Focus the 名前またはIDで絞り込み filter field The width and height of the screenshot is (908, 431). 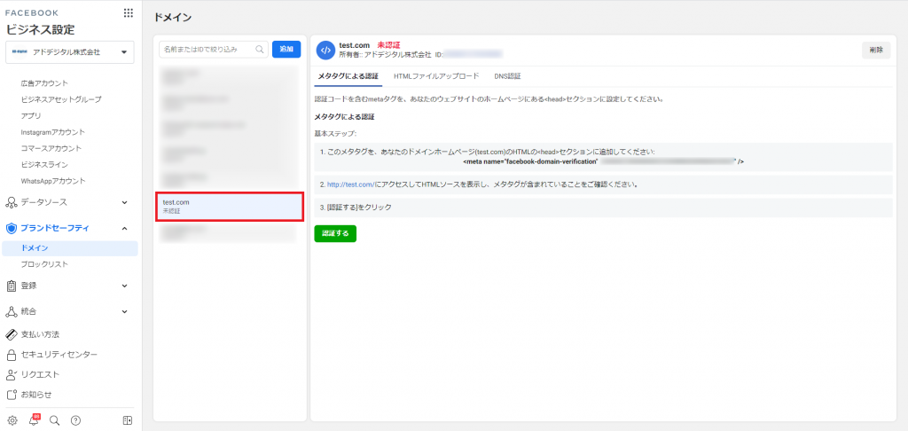coord(214,50)
